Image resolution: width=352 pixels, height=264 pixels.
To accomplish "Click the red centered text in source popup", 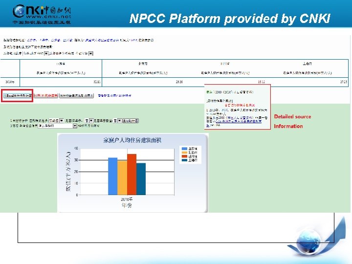I will click(x=240, y=105).
